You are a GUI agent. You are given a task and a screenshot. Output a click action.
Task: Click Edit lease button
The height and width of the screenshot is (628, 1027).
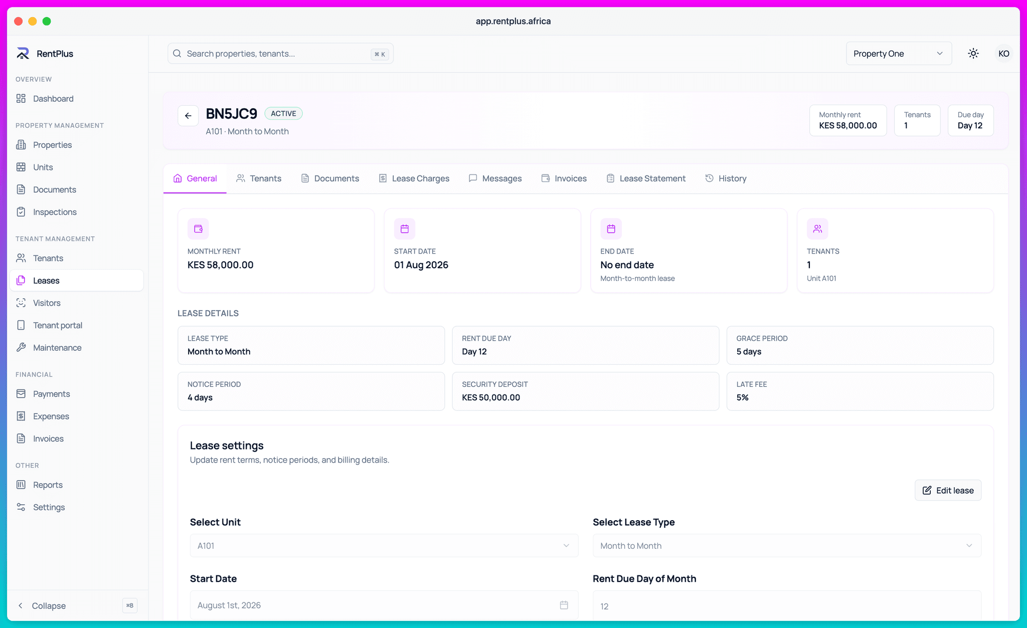(x=948, y=490)
